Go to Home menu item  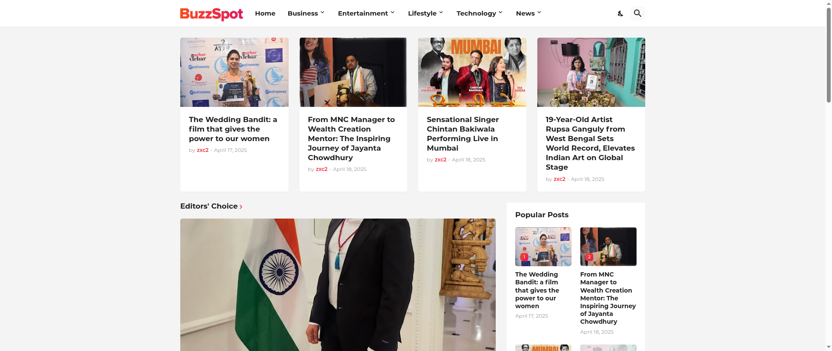tap(265, 13)
